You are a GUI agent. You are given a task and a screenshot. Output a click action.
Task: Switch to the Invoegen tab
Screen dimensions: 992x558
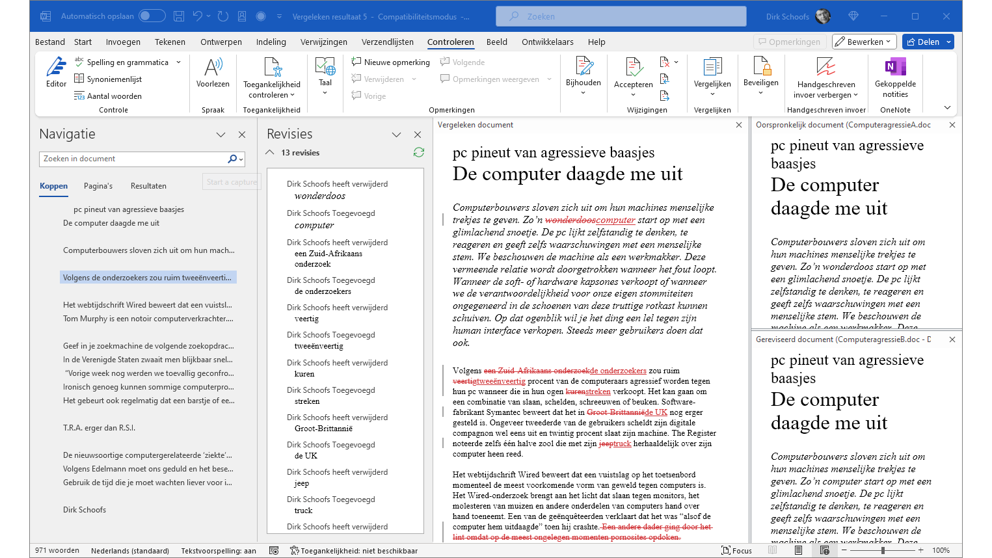coord(123,42)
